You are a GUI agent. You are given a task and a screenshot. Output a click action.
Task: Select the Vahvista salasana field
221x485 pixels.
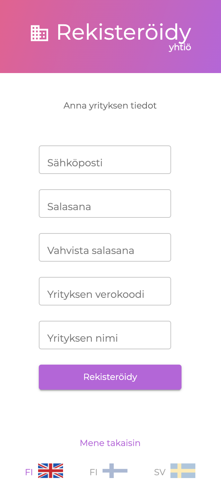[105, 247]
